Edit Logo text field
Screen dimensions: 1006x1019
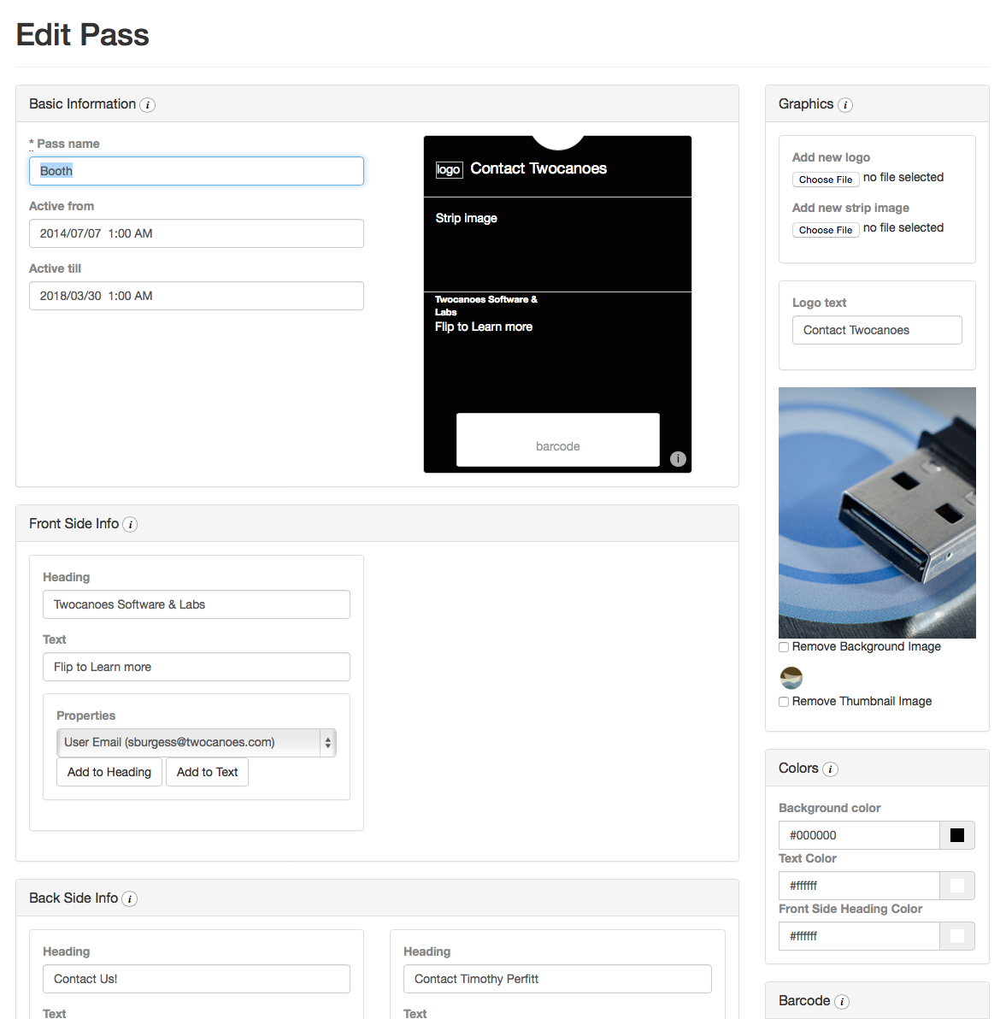pyautogui.click(x=877, y=330)
